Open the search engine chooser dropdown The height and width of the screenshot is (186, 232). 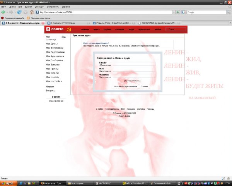click(186, 12)
